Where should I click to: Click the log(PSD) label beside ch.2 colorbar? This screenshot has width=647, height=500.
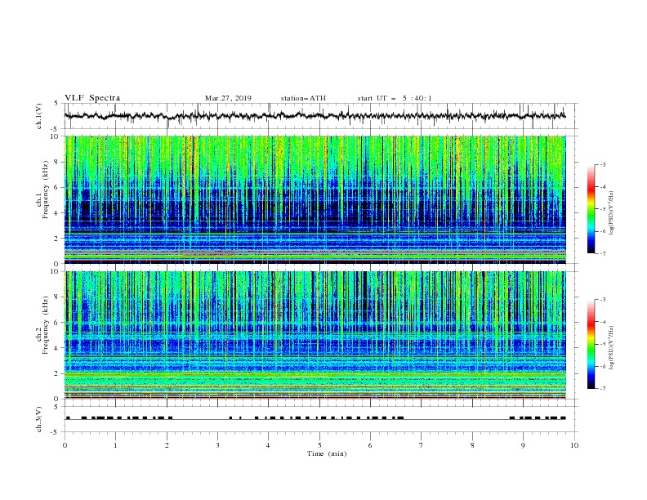click(x=612, y=347)
